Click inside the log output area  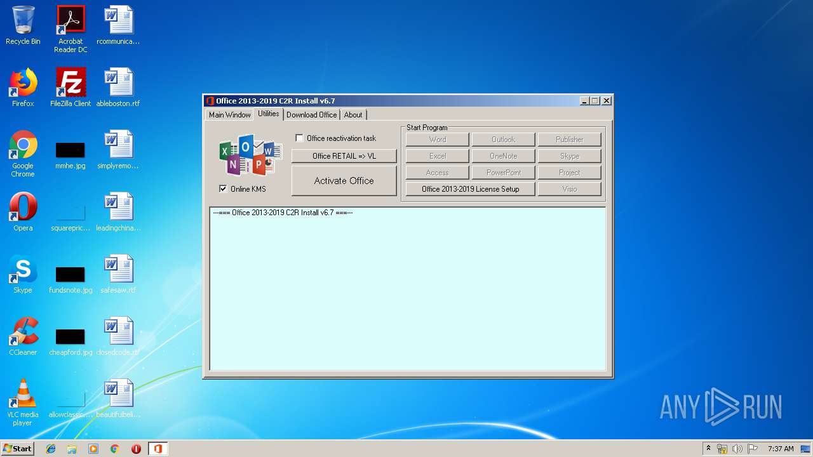[x=408, y=289]
